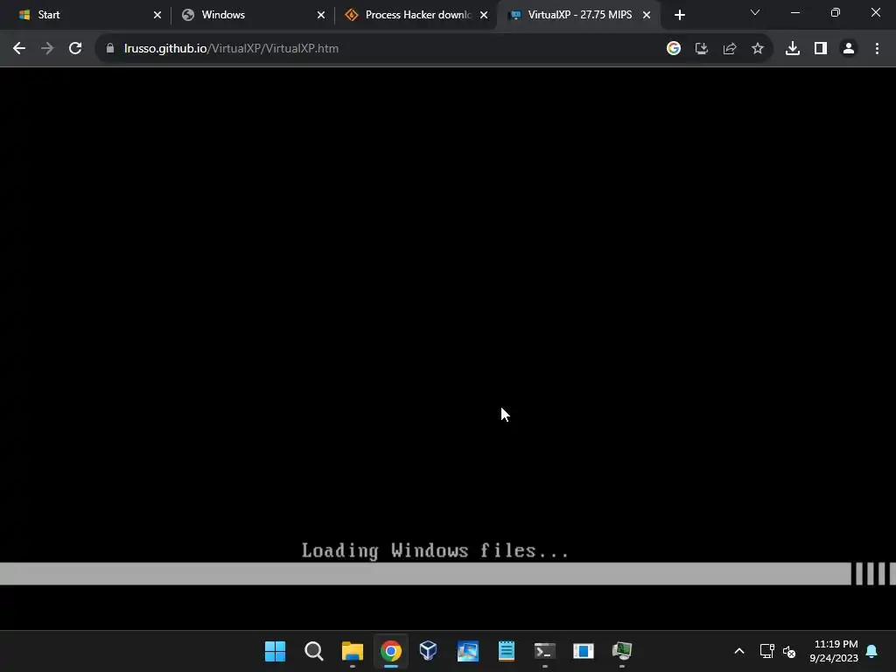The image size is (896, 672).
Task: Open the terminal taskbar icon
Action: click(x=544, y=651)
